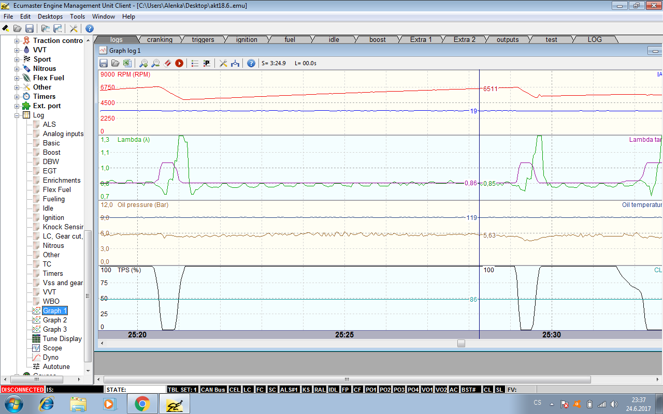Screen dimensions: 663x414
Task: Switch to boost tab
Action: pyautogui.click(x=378, y=39)
